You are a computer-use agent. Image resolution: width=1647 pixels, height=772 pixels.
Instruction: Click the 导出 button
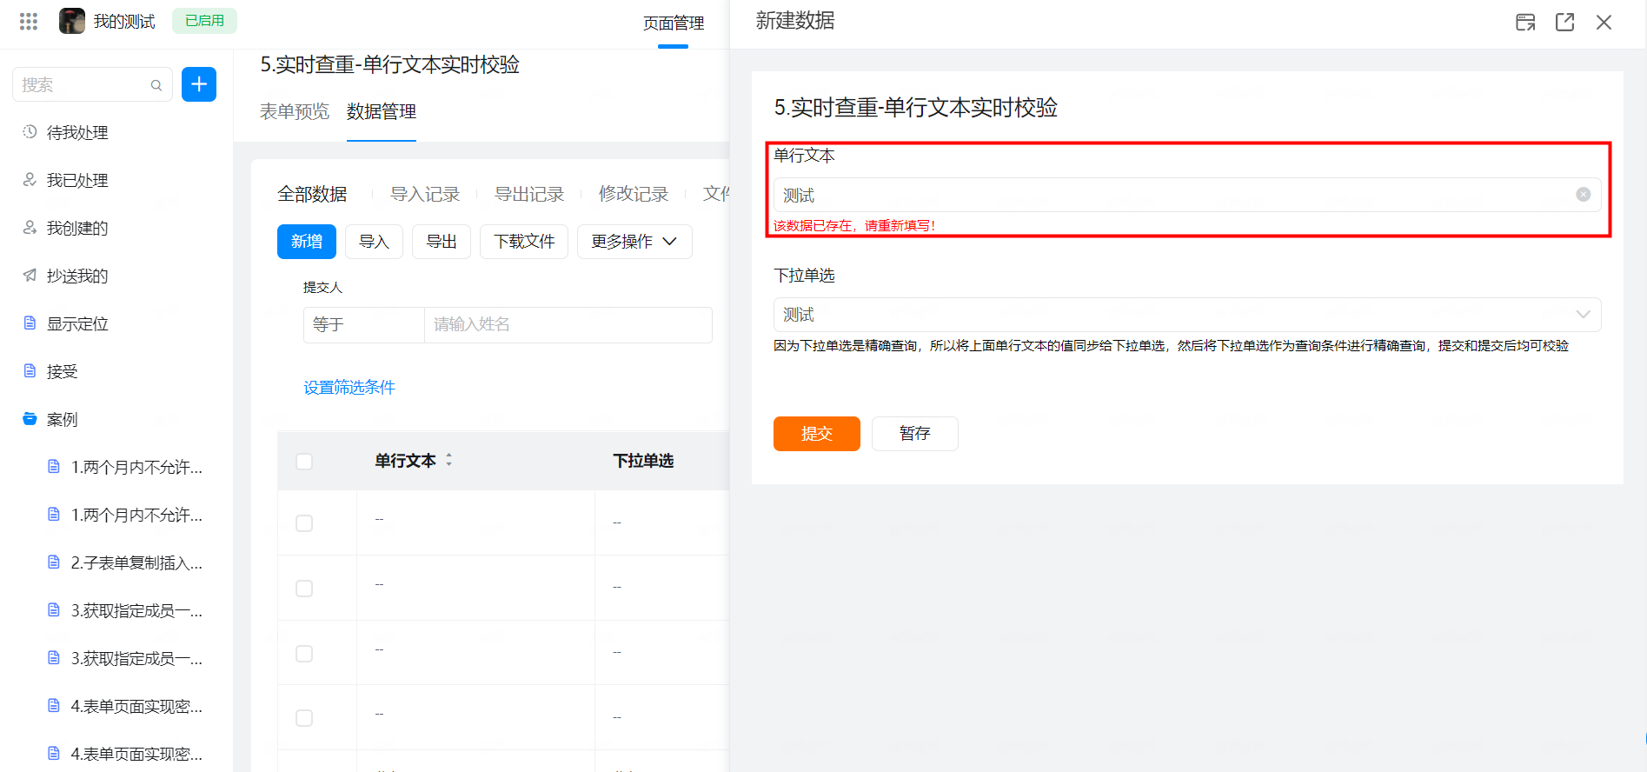[442, 242]
